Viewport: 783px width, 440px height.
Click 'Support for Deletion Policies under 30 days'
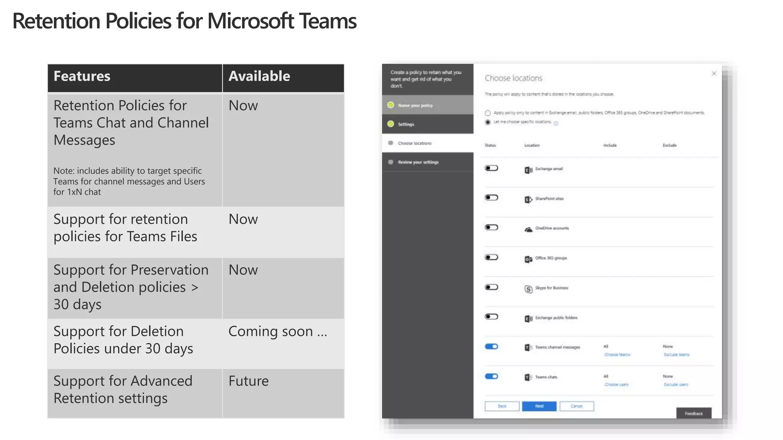coord(135,344)
